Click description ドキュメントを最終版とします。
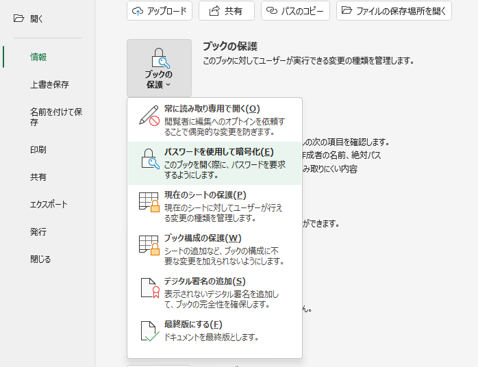Screen dimensions: 478x367 (212, 337)
